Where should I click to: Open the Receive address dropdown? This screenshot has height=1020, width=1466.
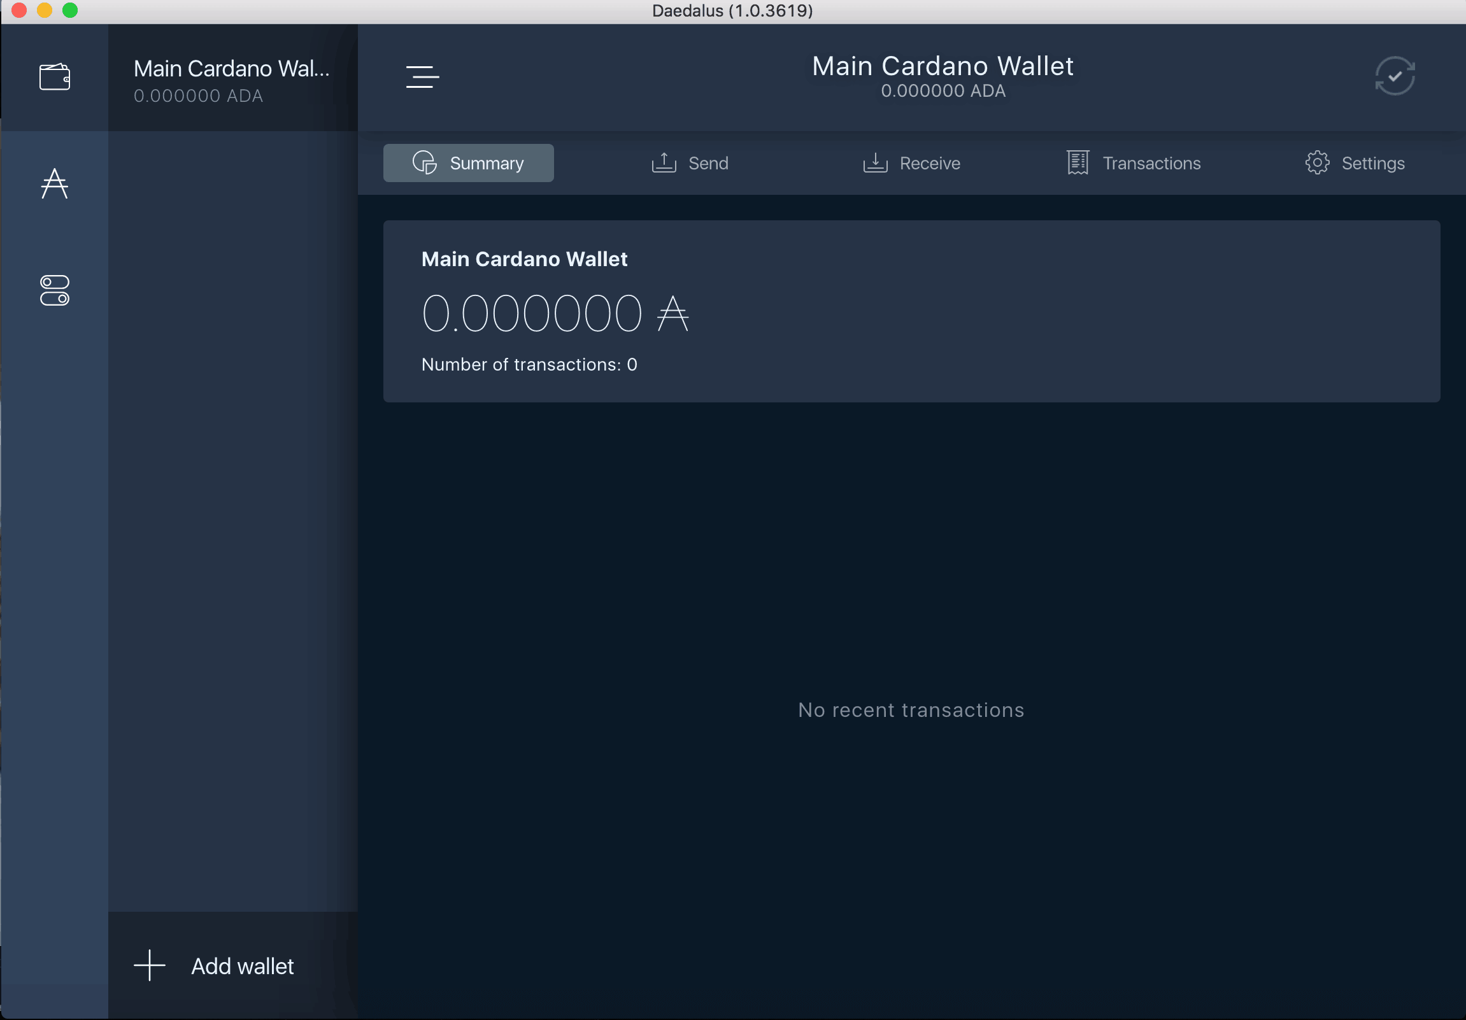pyautogui.click(x=913, y=162)
